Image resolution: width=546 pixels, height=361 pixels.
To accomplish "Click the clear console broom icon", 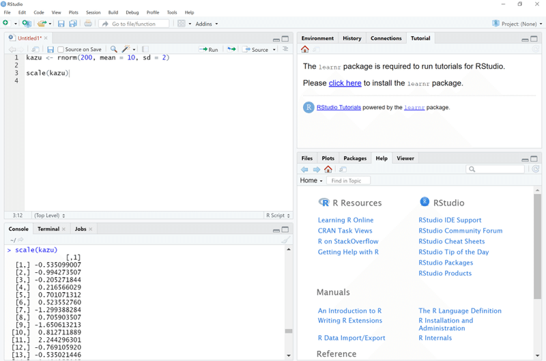I will [286, 240].
